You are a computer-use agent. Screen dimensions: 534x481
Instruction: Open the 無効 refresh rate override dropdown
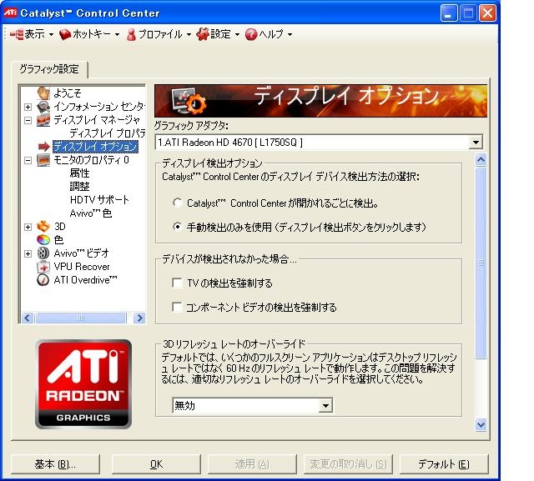pyautogui.click(x=325, y=405)
